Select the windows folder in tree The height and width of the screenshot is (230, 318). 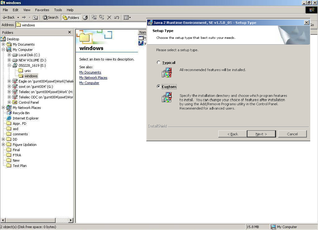(x=28, y=76)
